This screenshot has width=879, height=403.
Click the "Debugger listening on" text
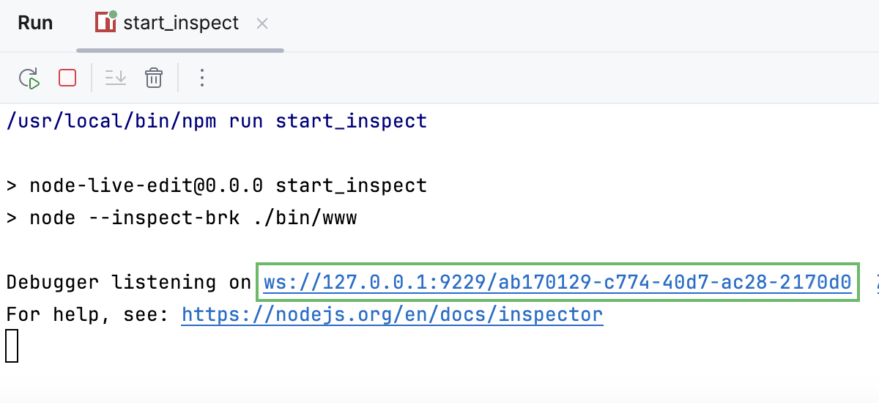(x=128, y=282)
